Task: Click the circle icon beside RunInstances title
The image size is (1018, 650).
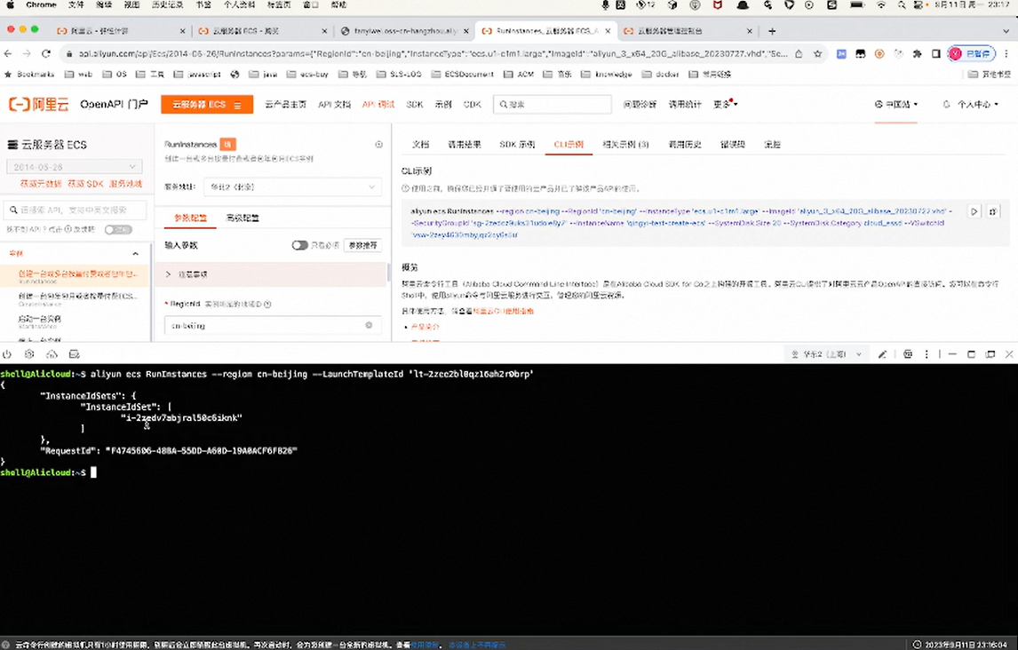Action: coord(378,144)
